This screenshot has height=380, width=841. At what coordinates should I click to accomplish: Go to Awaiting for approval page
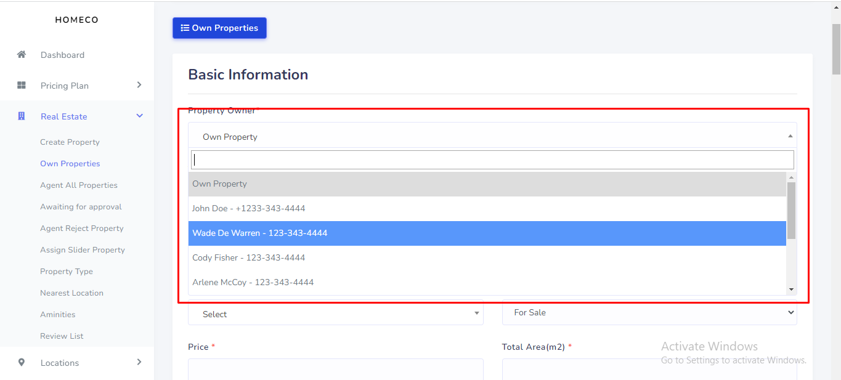[81, 207]
